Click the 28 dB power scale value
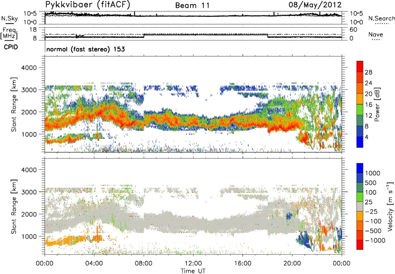The image size is (395, 274). 368,72
